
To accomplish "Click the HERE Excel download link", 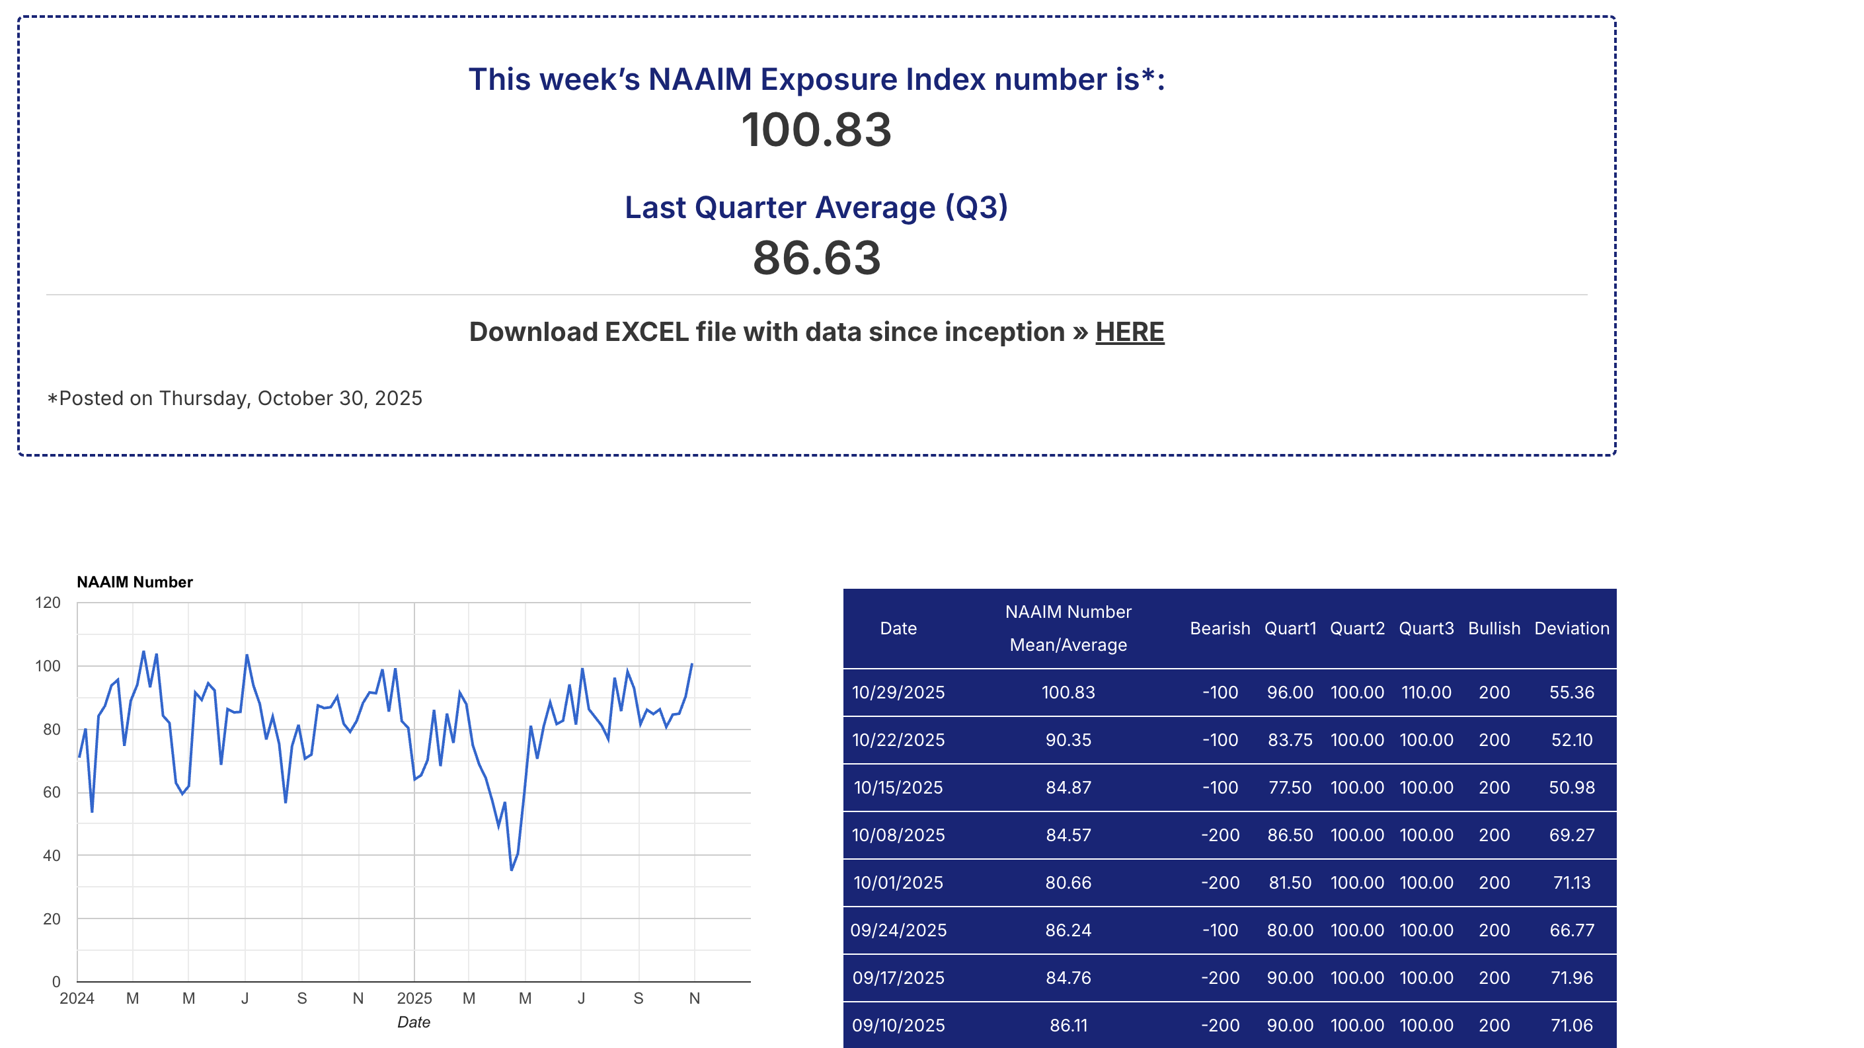I will 1129,332.
